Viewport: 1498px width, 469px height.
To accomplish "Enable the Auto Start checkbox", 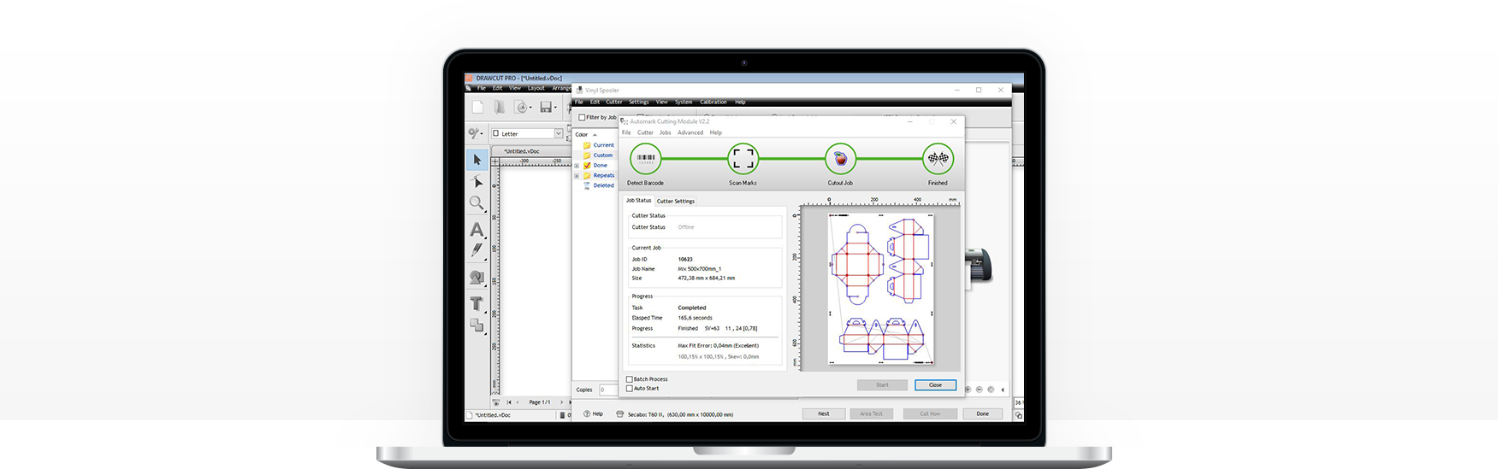I will click(x=630, y=389).
